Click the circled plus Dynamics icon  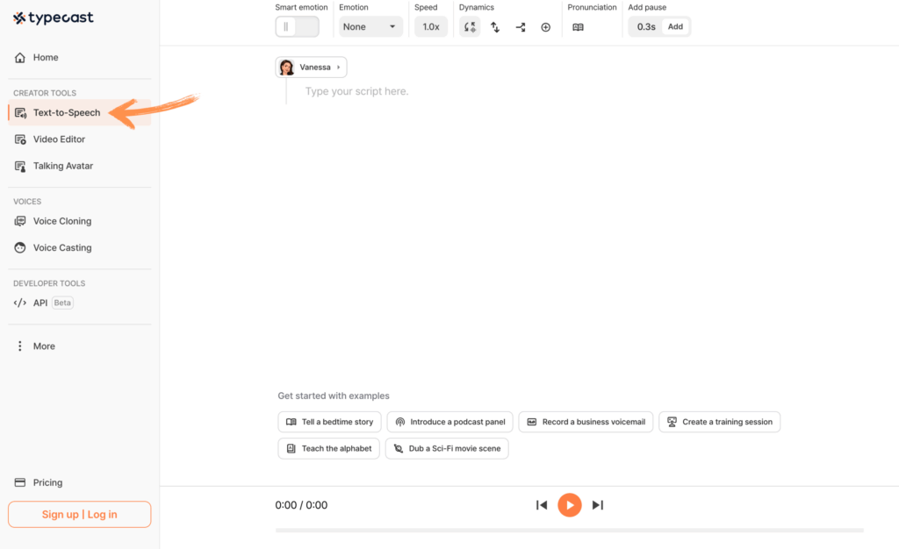pos(545,27)
